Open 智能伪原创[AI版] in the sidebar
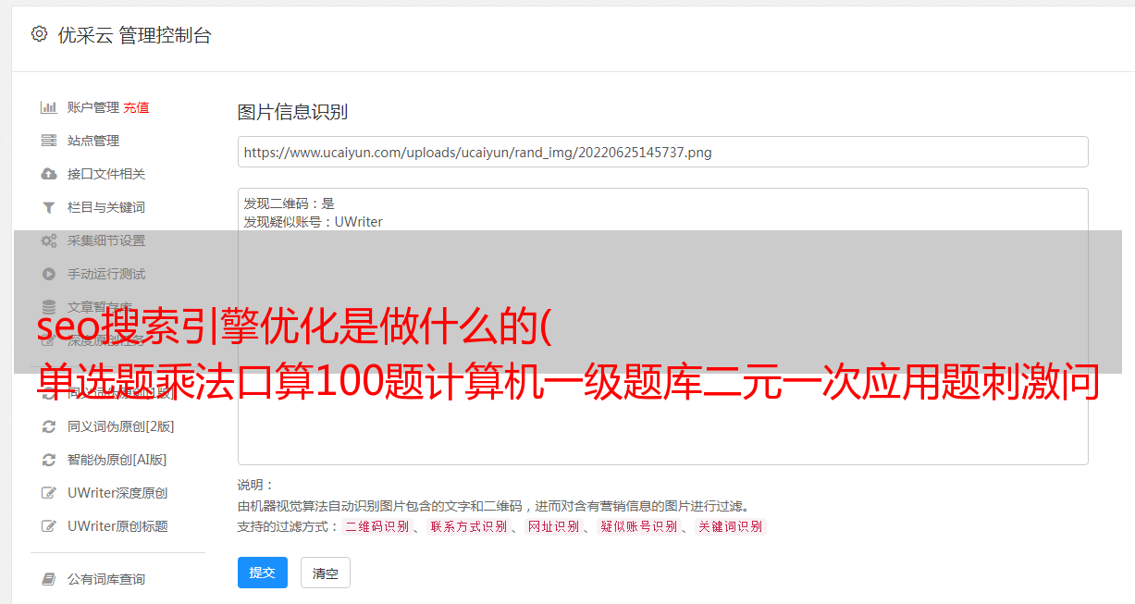This screenshot has width=1135, height=604. point(117,460)
